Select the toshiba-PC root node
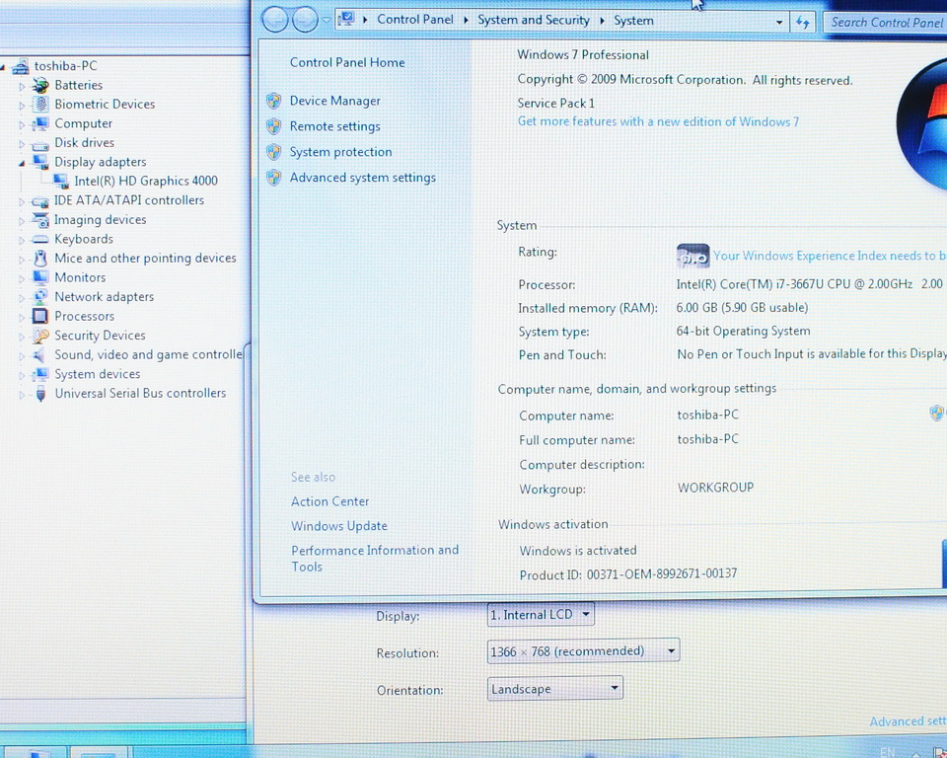Image resolution: width=947 pixels, height=758 pixels. click(65, 66)
